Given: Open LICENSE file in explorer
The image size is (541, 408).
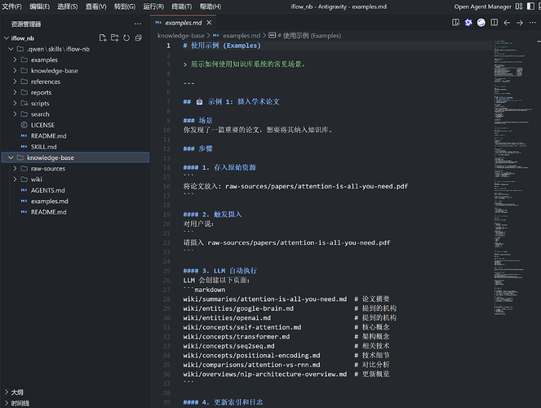Looking at the screenshot, I should pyautogui.click(x=42, y=125).
